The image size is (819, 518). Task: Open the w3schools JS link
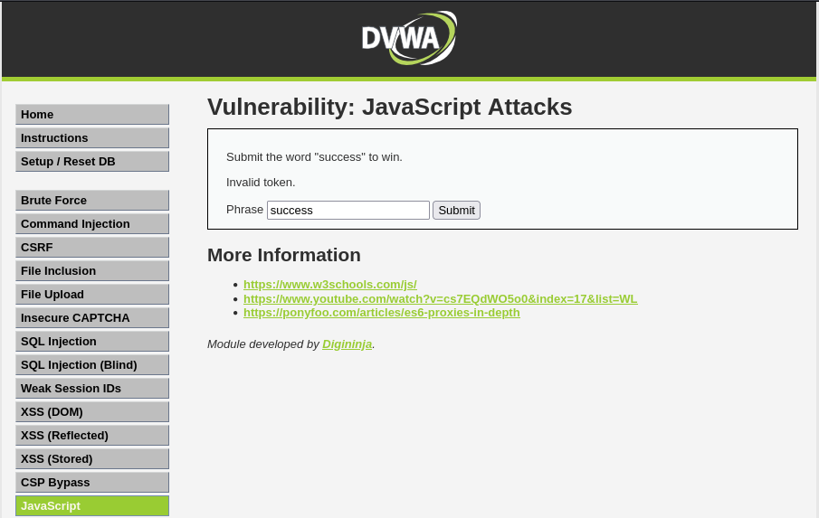coord(329,284)
